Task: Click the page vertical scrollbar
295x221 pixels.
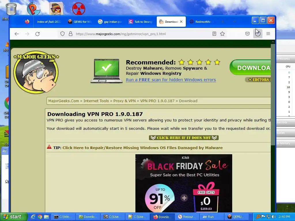Action: tap(273, 94)
